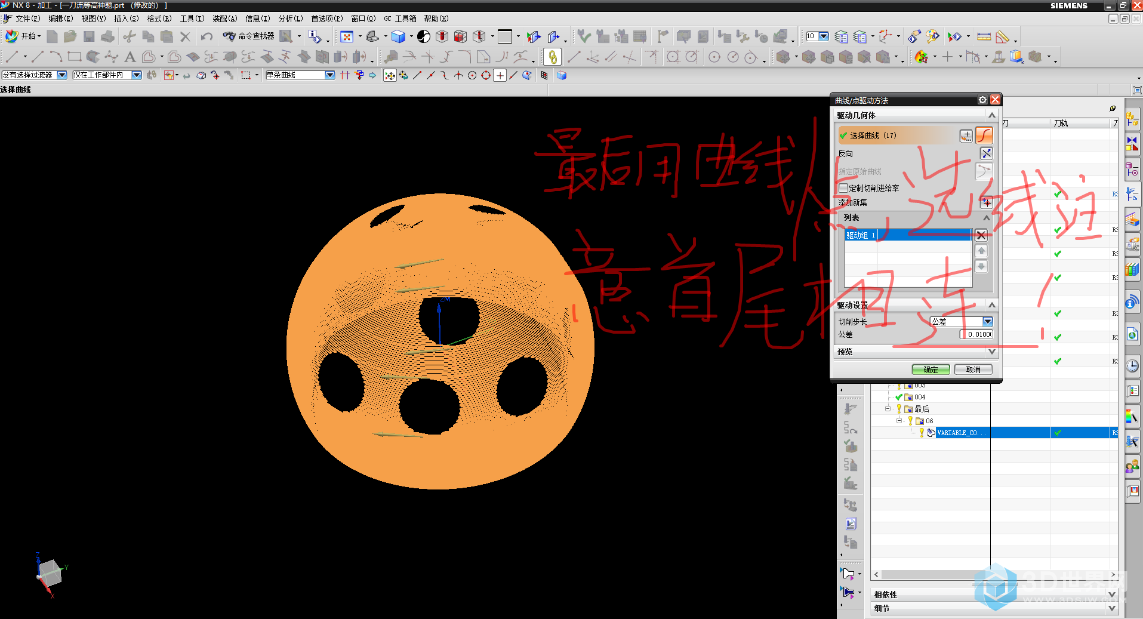This screenshot has width=1143, height=619.
Task: Toggle the snap arc center icon
Action: pos(472,75)
